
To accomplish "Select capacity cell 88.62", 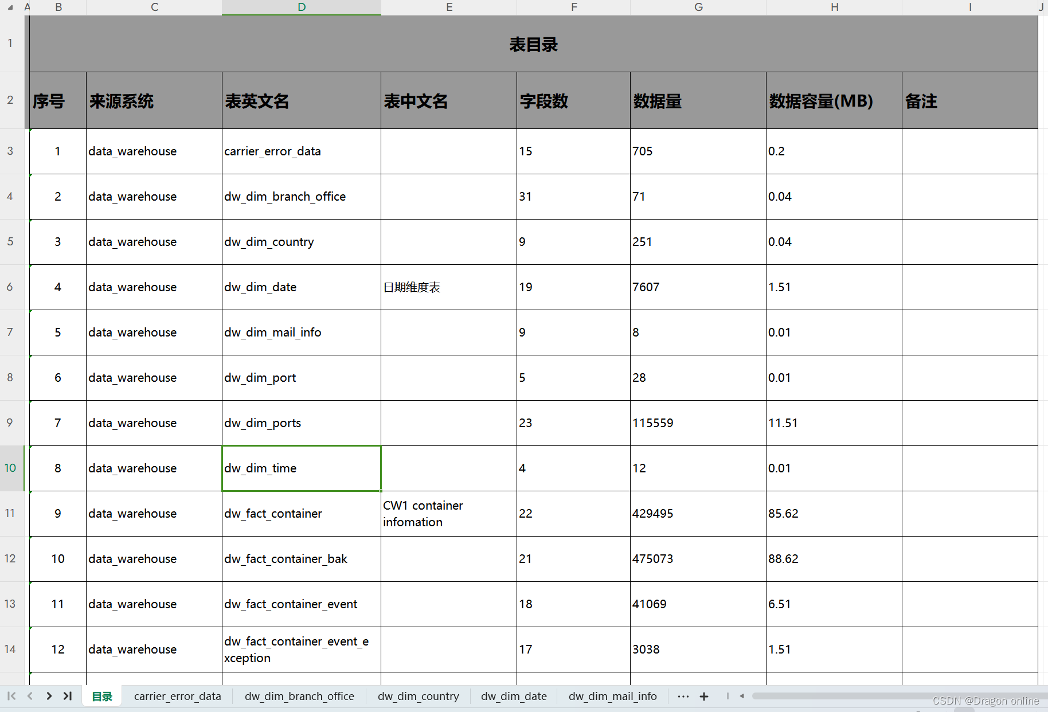I will click(834, 559).
